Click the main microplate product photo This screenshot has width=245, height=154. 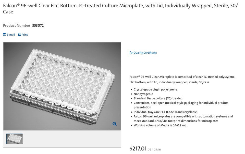pyautogui.click(x=62, y=86)
